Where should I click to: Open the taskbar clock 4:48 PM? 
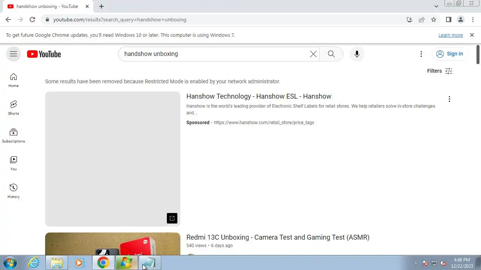coord(462,263)
